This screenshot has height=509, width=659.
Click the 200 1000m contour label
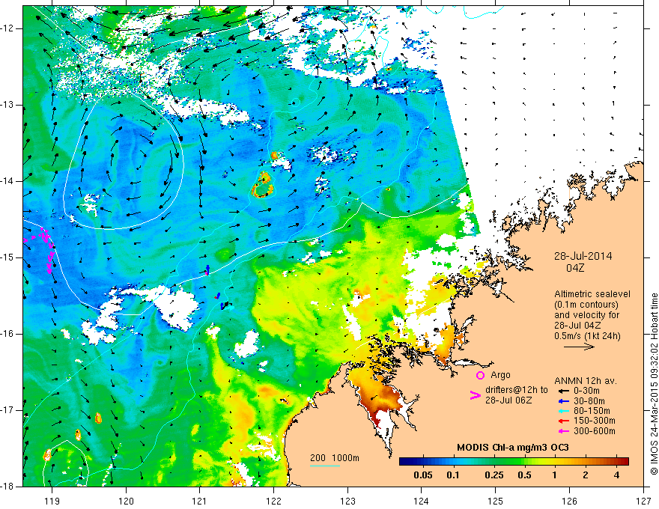[x=335, y=458]
